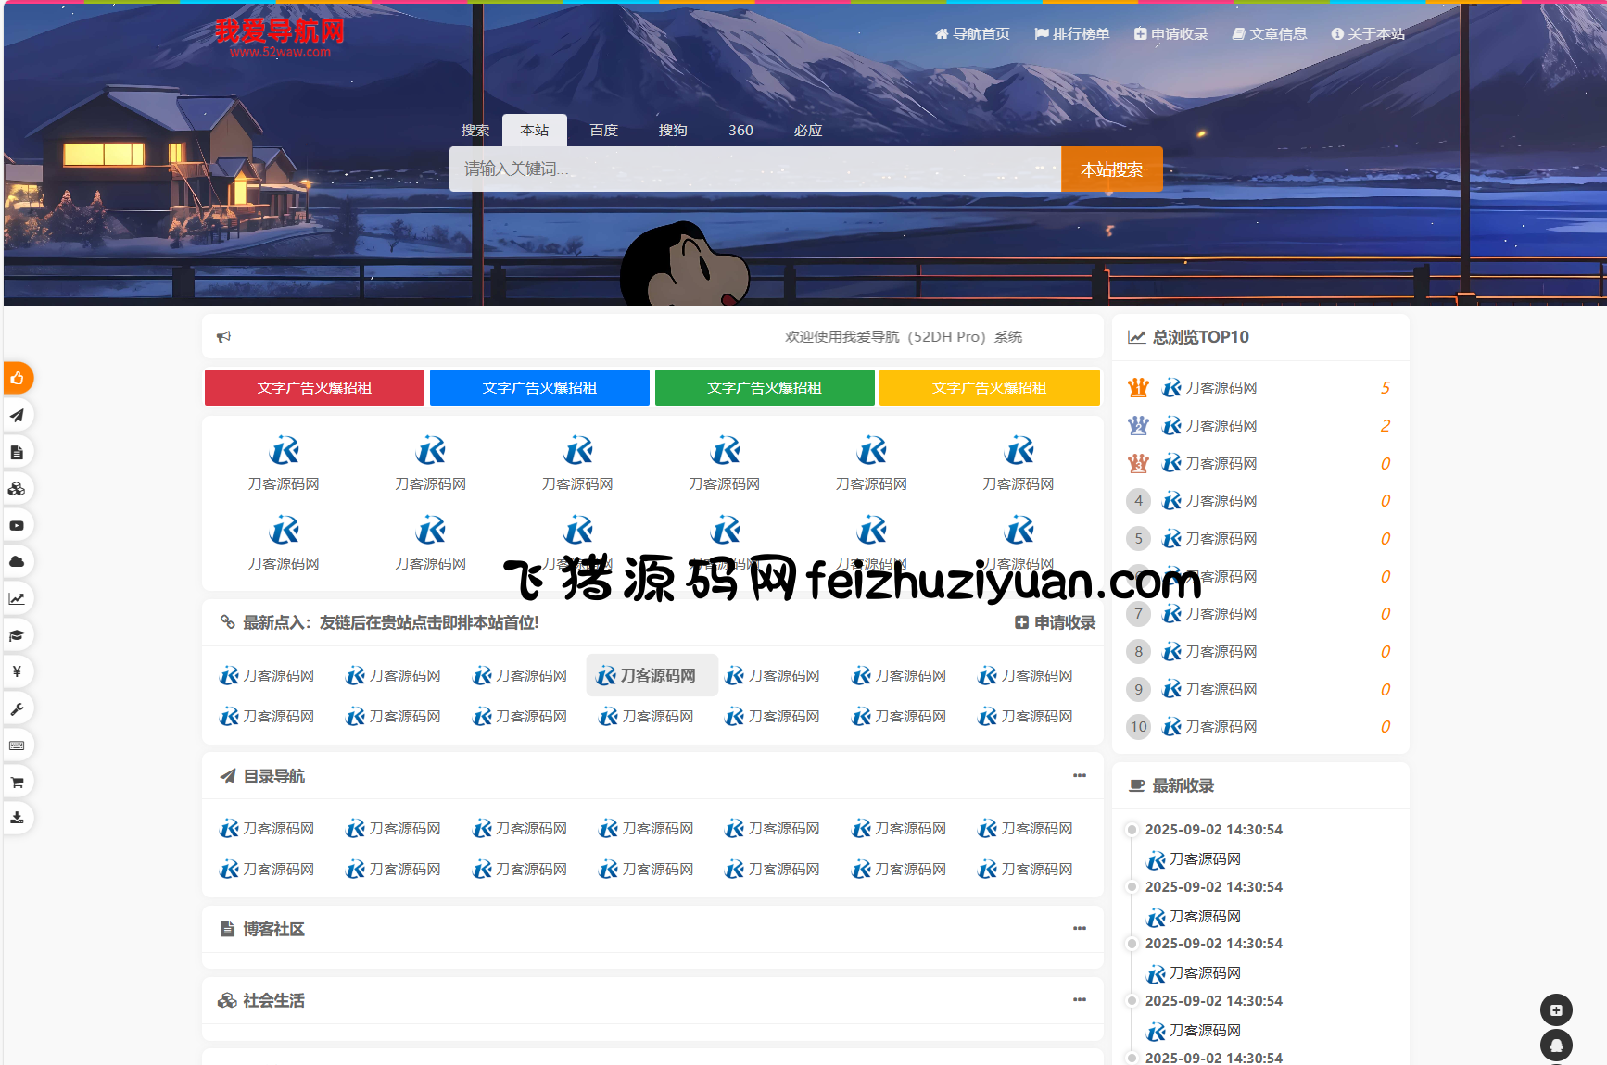Open the keyboard sidebar icon

point(17,745)
